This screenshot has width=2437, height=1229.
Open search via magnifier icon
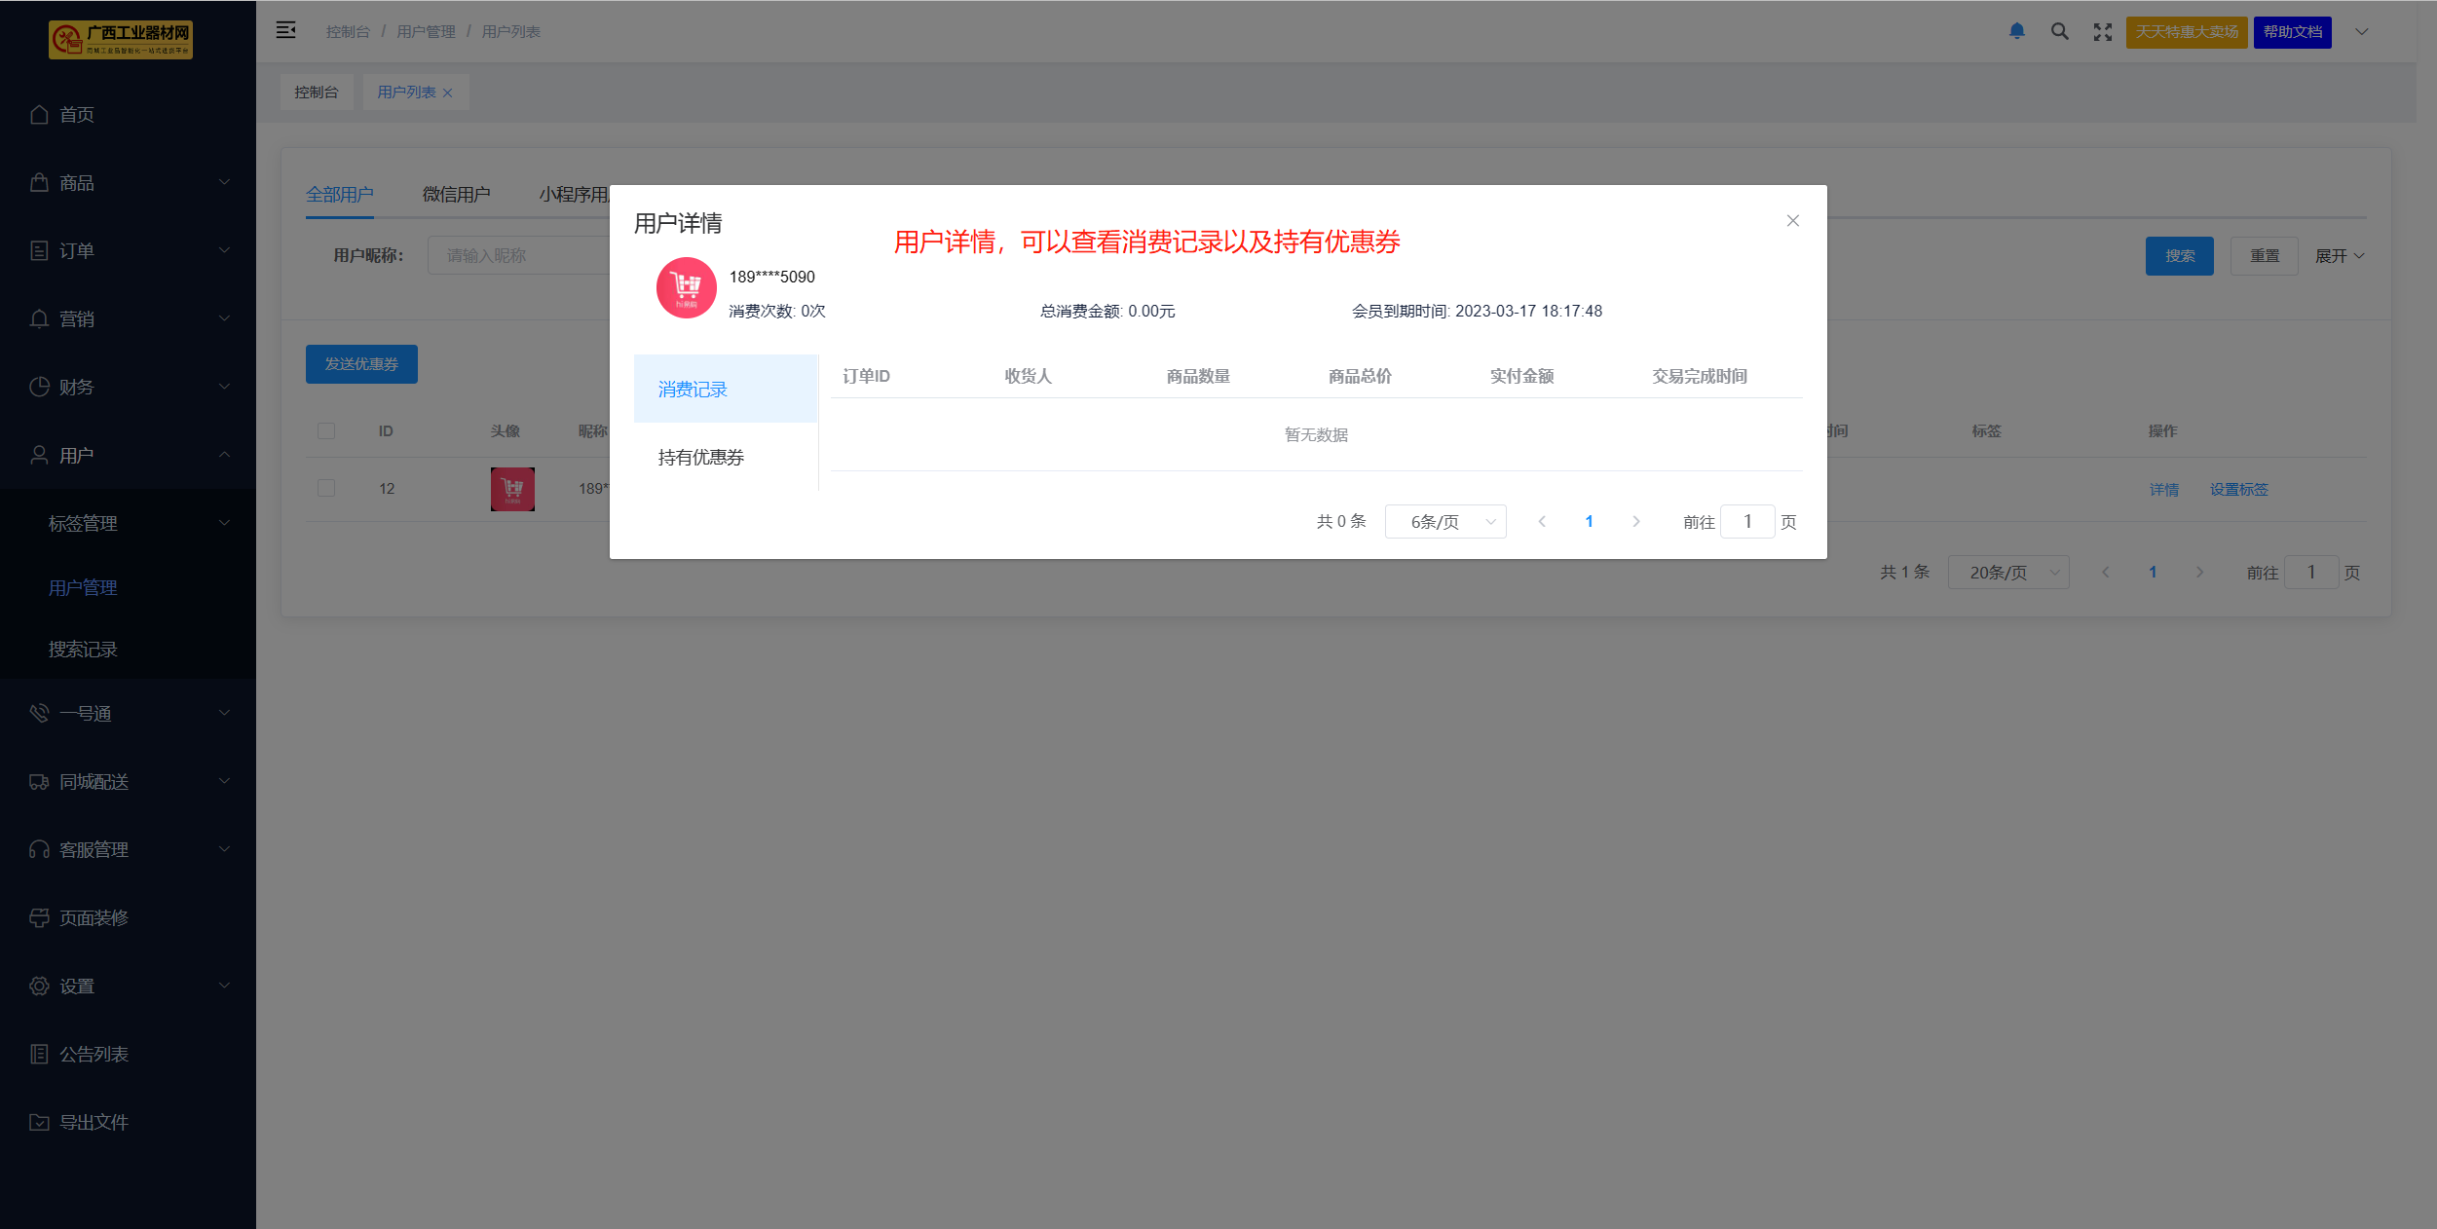tap(2059, 31)
